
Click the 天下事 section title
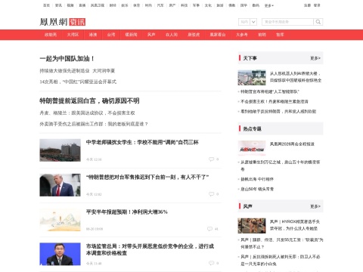click(x=250, y=58)
